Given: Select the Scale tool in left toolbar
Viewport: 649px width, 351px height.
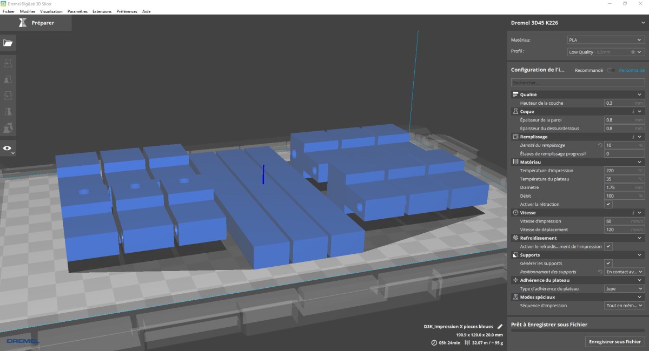Looking at the screenshot, I should pos(8,79).
